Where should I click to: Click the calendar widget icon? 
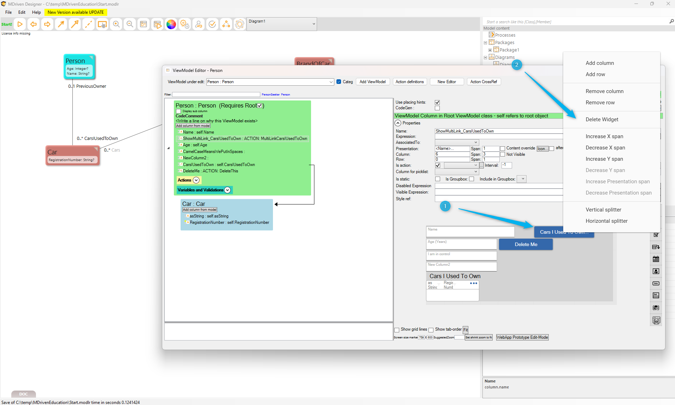coord(656,259)
